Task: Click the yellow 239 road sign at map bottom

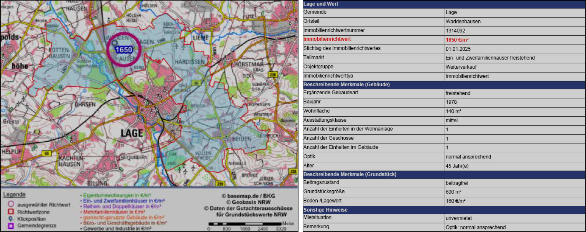Action: point(220,184)
